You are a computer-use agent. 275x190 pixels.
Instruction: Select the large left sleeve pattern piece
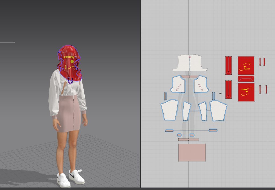click(x=169, y=110)
